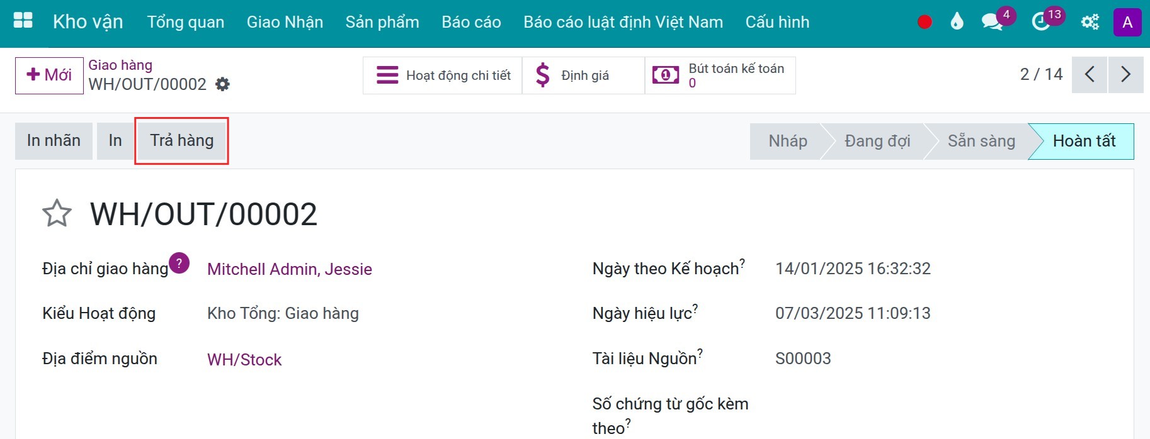The width and height of the screenshot is (1150, 439).
Task: Open the WH/Stock location link
Action: point(244,360)
